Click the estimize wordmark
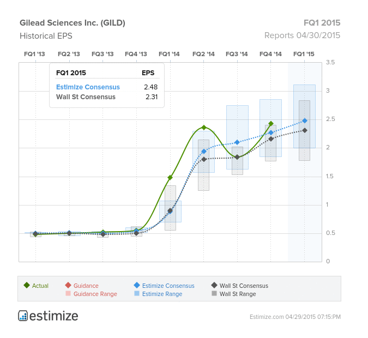368x338 pixels. 54,316
